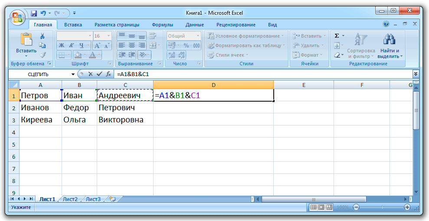The height and width of the screenshot is (221, 429).
Task: Open the Quick Access toolbar customize arrow
Action: pyautogui.click(x=75, y=13)
